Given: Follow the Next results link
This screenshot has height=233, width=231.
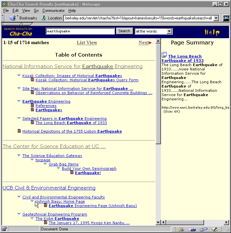Looking at the screenshot, I should (x=144, y=42).
